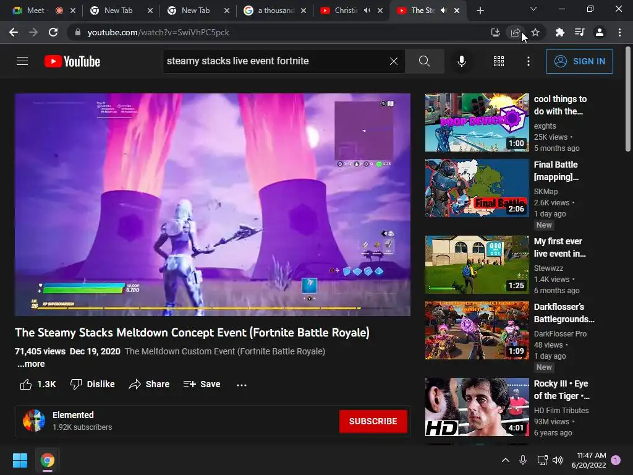
Task: Open YouTube settings three-dot menu
Action: 528,61
